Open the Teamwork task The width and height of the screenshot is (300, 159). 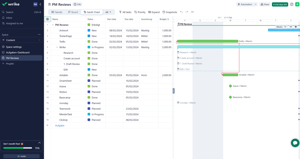[x=65, y=108]
